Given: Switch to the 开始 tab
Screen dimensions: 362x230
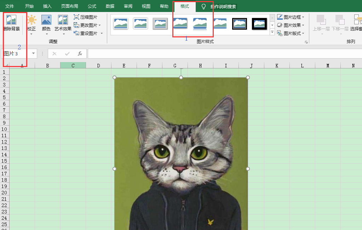Looking at the screenshot, I should tap(29, 6).
